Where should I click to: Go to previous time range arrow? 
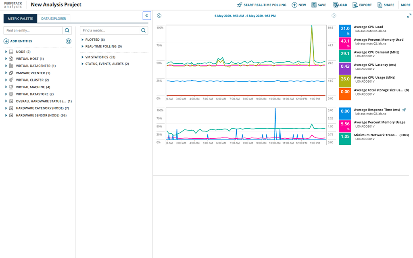(159, 16)
